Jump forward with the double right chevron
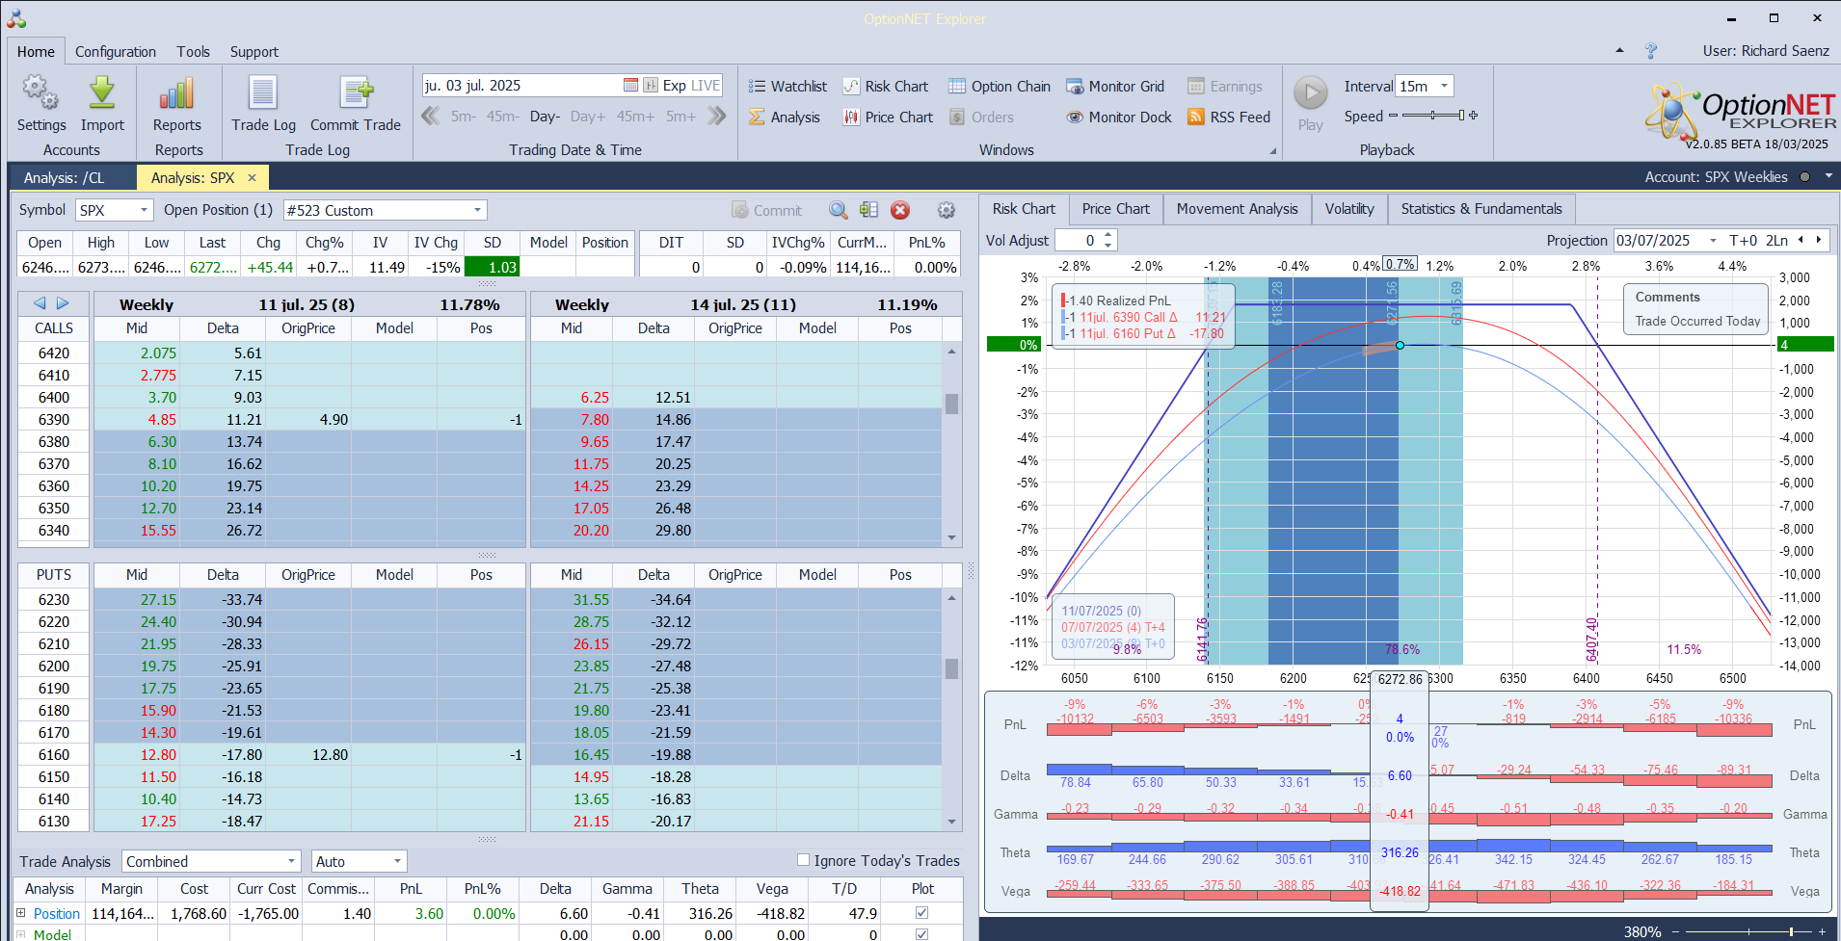1841x941 pixels. click(x=716, y=117)
